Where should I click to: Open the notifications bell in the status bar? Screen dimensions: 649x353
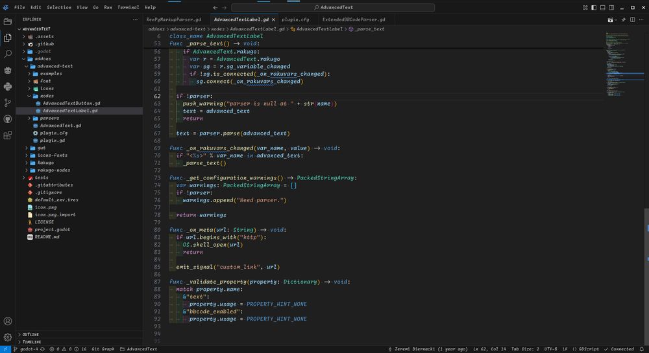[x=642, y=349]
